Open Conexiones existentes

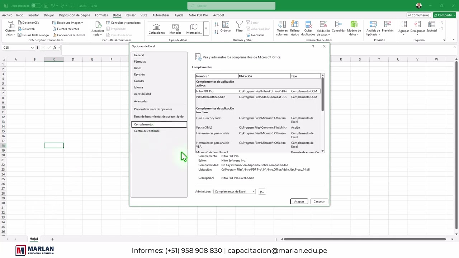tap(68, 35)
